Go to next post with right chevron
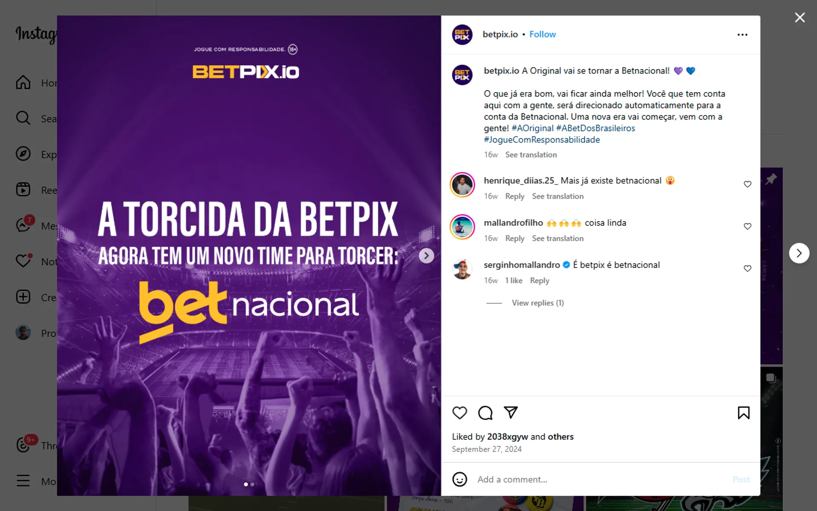This screenshot has height=511, width=817. [799, 253]
